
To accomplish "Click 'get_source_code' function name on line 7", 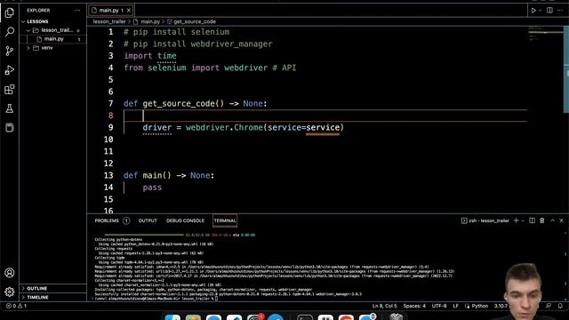I will [179, 104].
